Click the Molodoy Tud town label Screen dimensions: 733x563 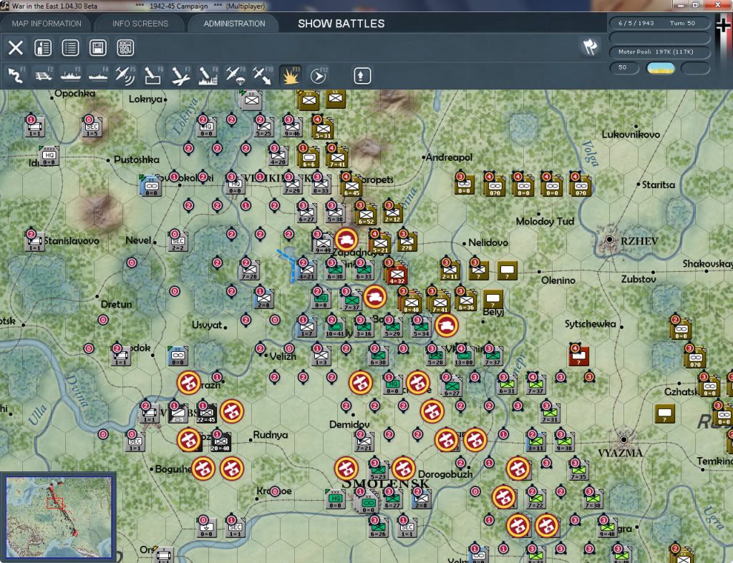[545, 222]
